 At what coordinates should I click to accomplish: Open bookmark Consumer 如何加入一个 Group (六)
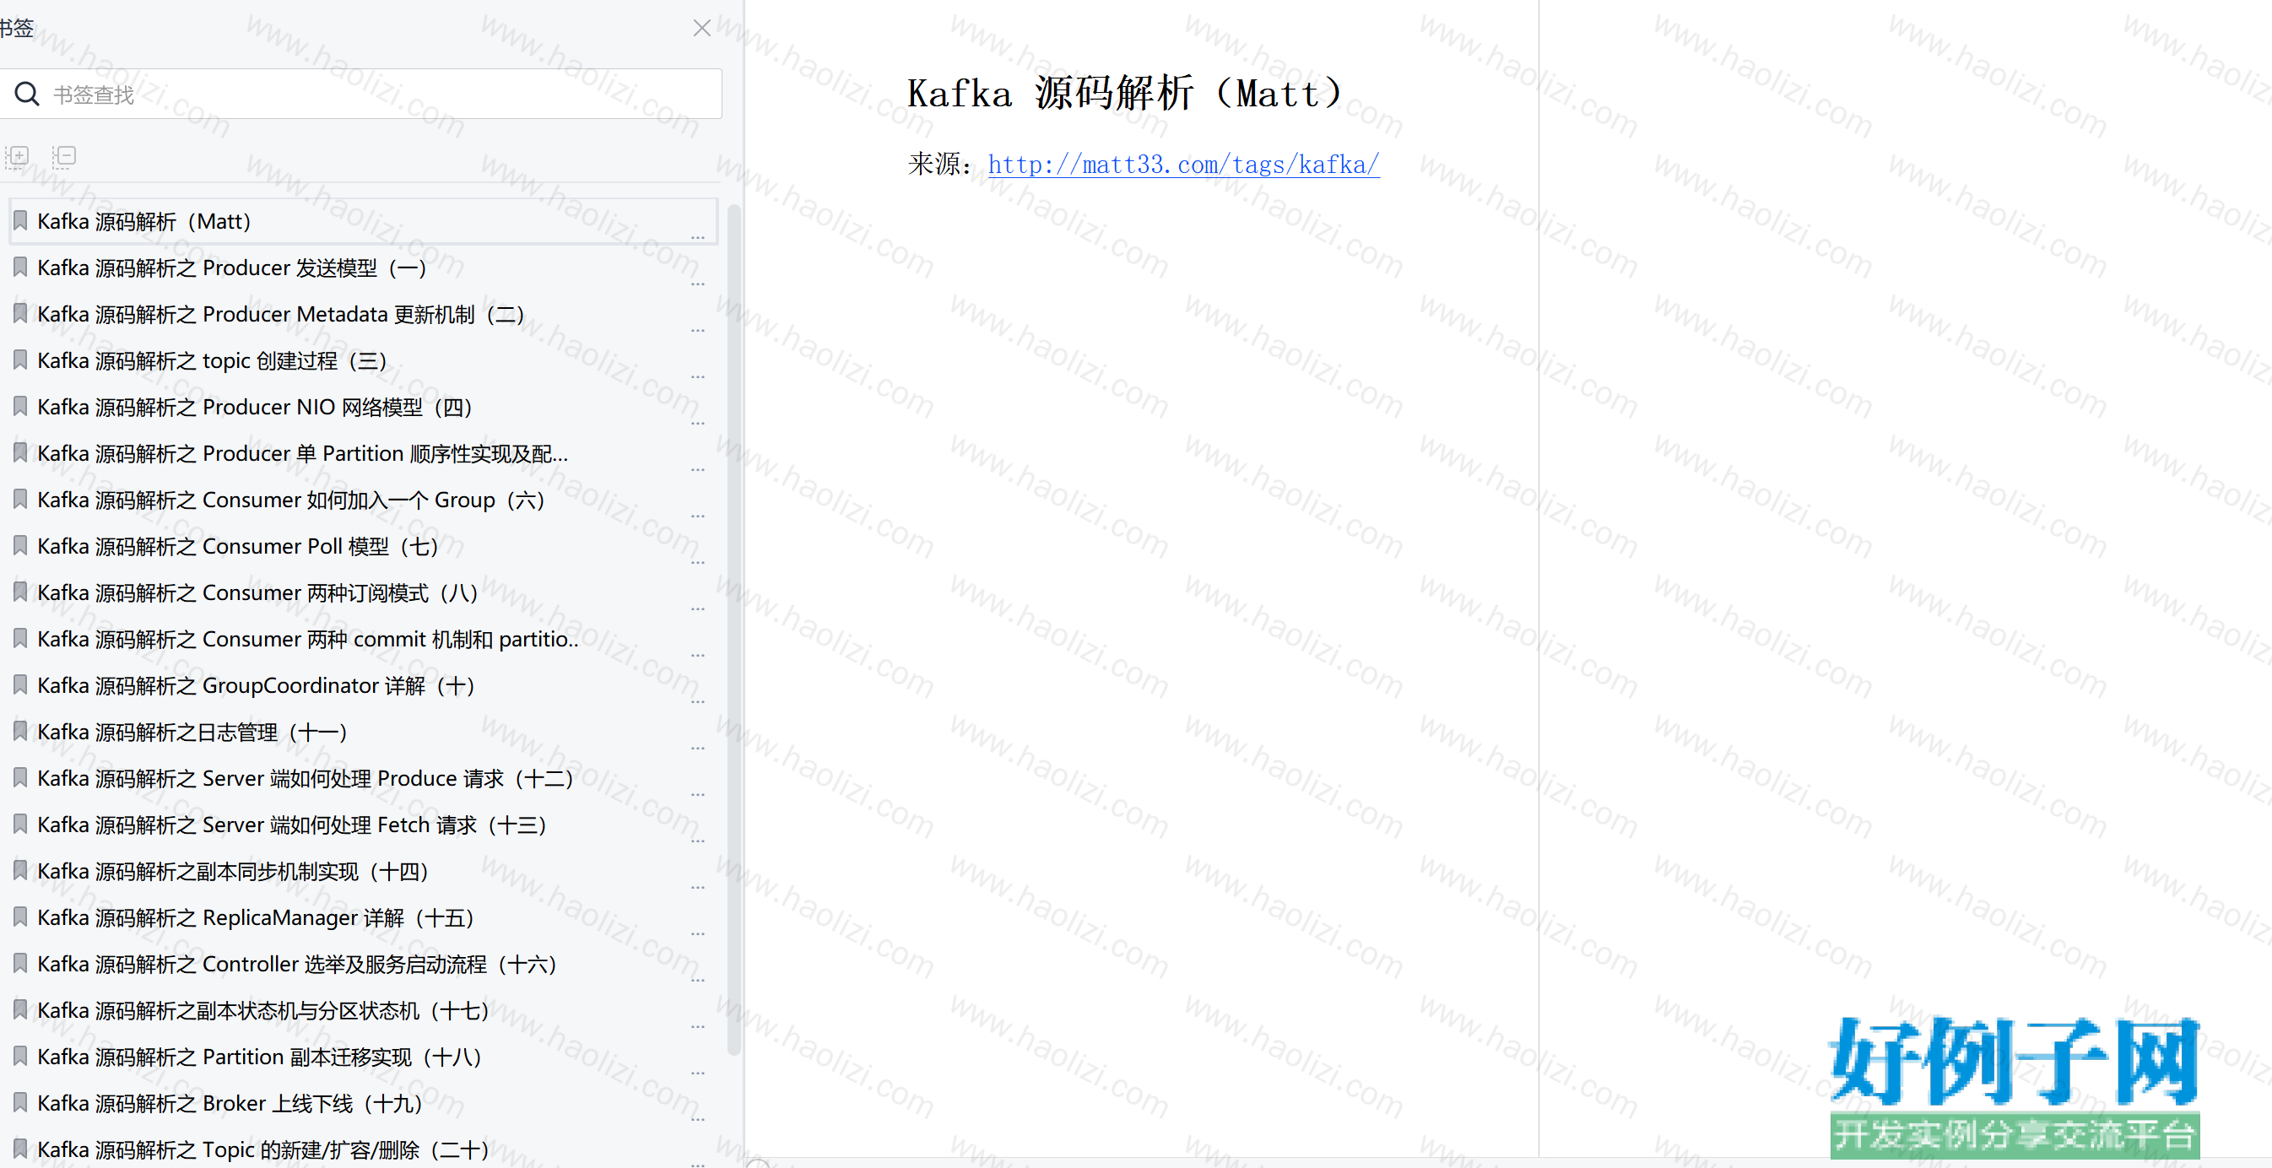click(x=291, y=500)
